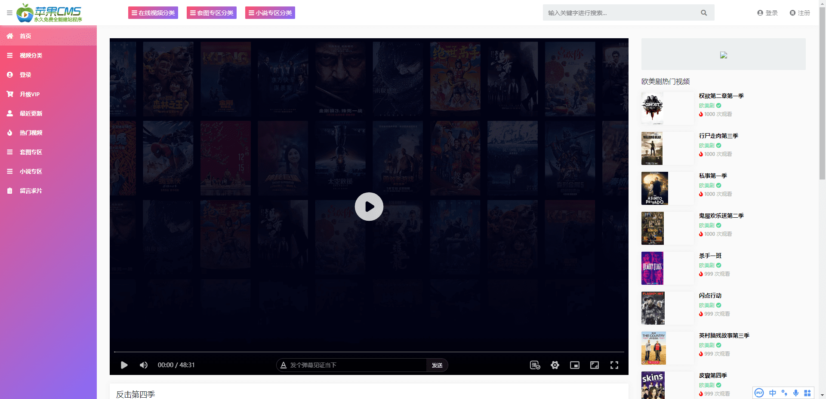
Task: Open 登录 in sidebar
Action: click(x=48, y=75)
